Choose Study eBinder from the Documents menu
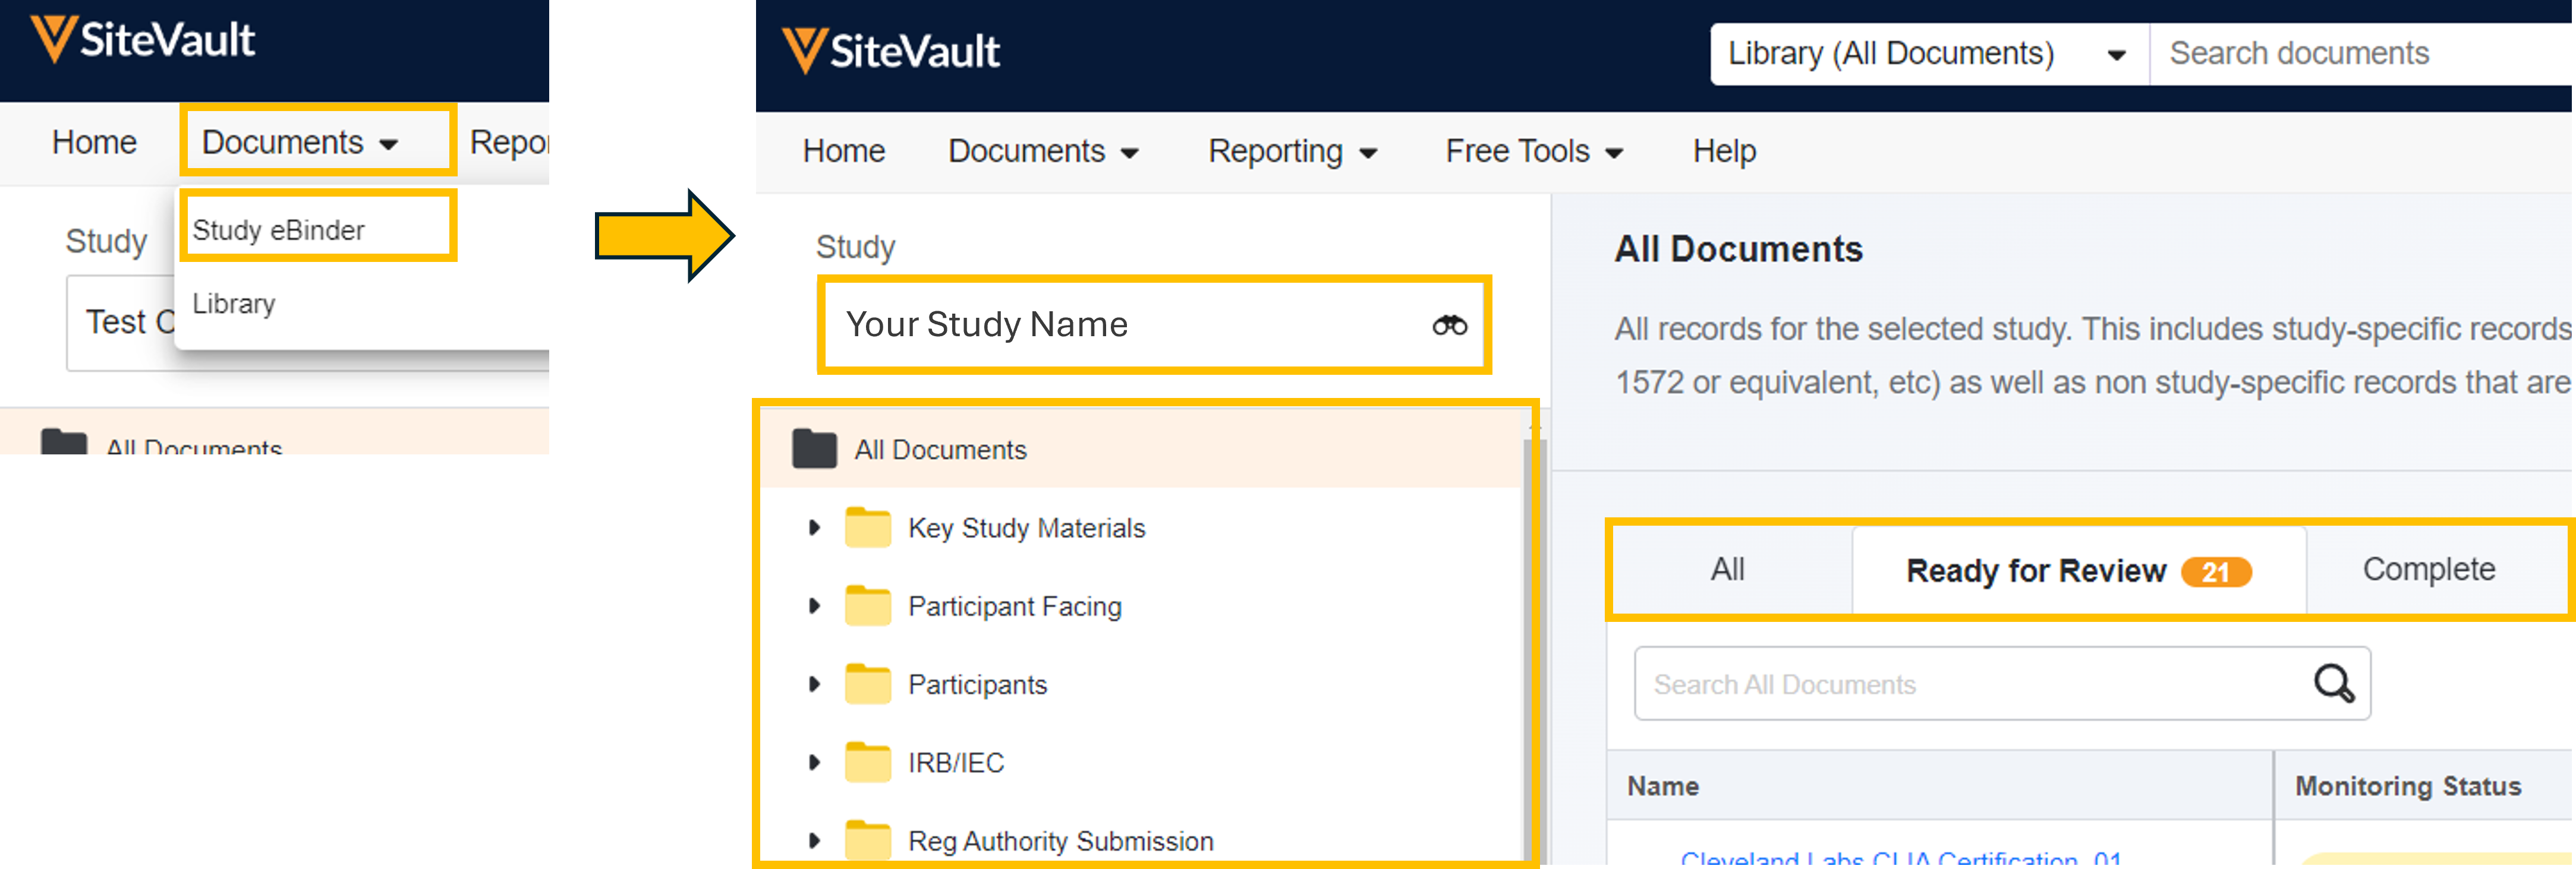2576x869 pixels. pyautogui.click(x=279, y=230)
